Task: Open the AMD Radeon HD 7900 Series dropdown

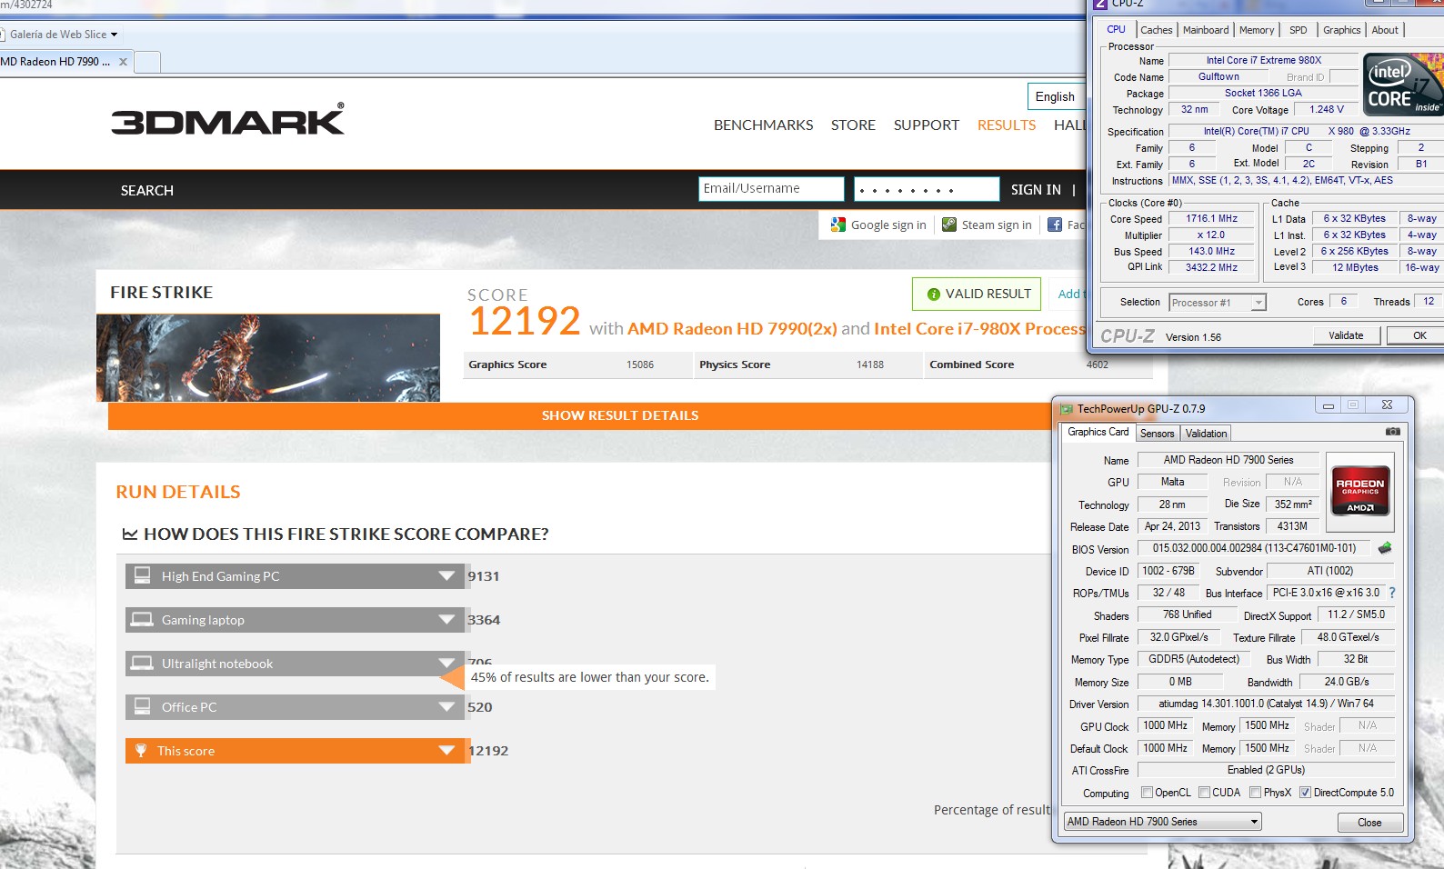Action: 1163,822
